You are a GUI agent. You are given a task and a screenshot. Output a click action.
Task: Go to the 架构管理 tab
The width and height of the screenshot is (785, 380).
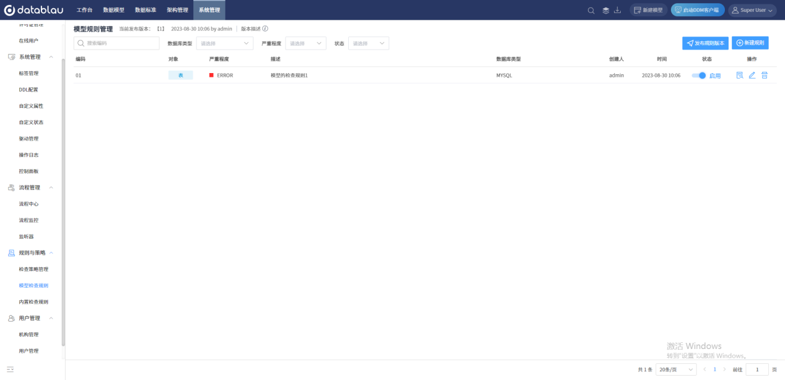point(177,10)
